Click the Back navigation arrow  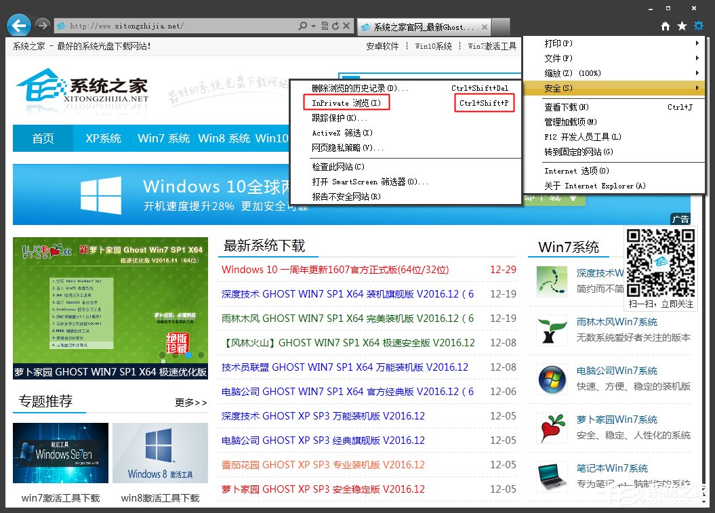tap(18, 25)
